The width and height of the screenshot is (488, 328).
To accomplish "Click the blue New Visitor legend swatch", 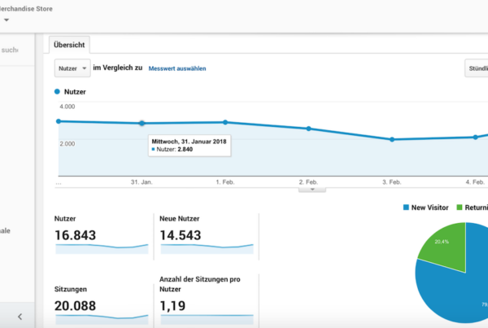I will pos(407,208).
